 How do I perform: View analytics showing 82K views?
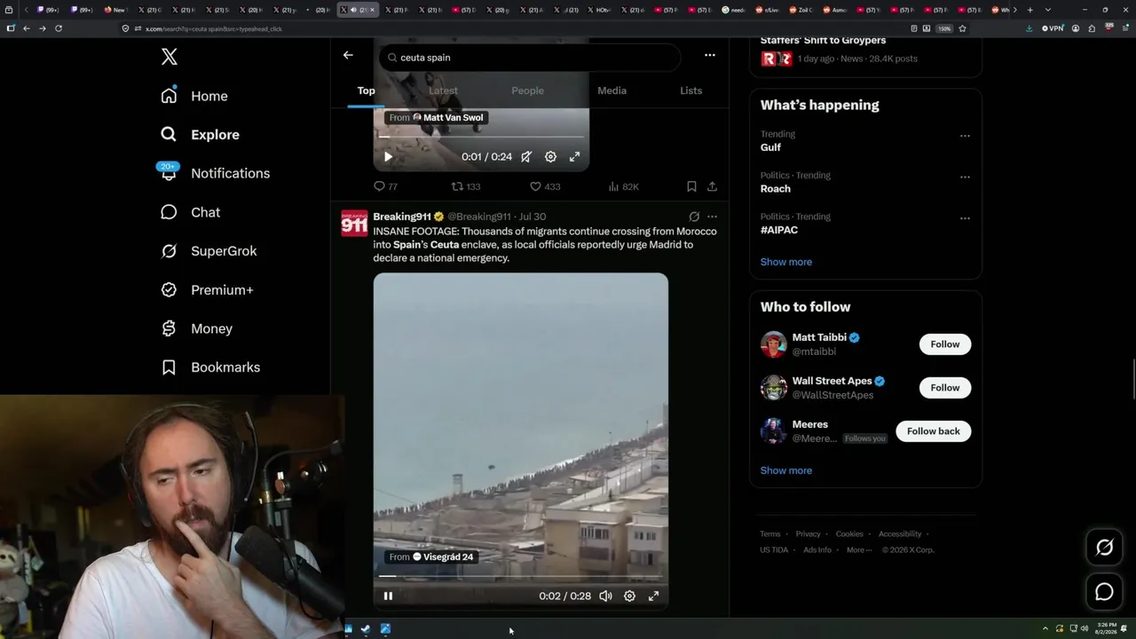(x=624, y=186)
